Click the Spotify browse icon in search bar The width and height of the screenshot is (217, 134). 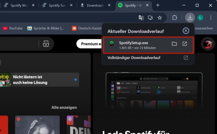46,44
